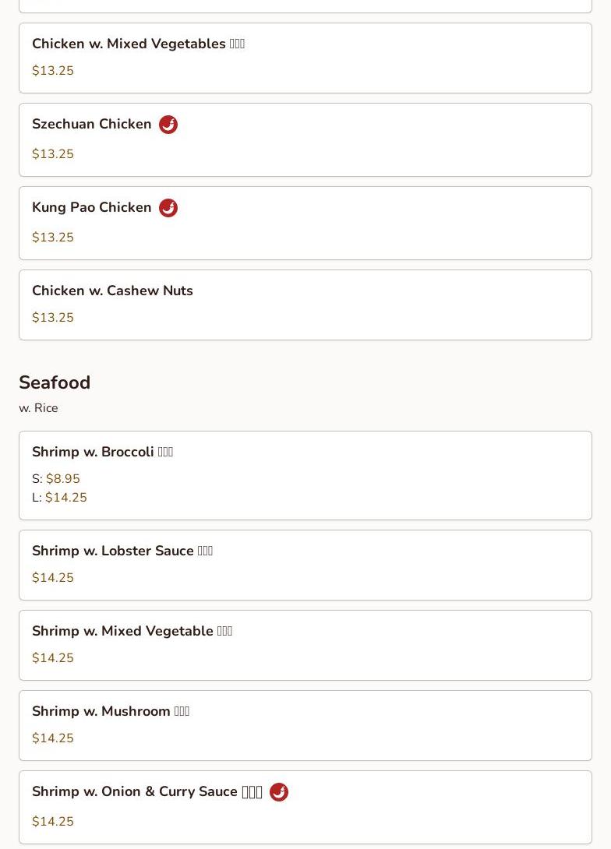
Task: Pick the large $14.25 Shrimp w. Broccoli price
Action: tap(66, 498)
